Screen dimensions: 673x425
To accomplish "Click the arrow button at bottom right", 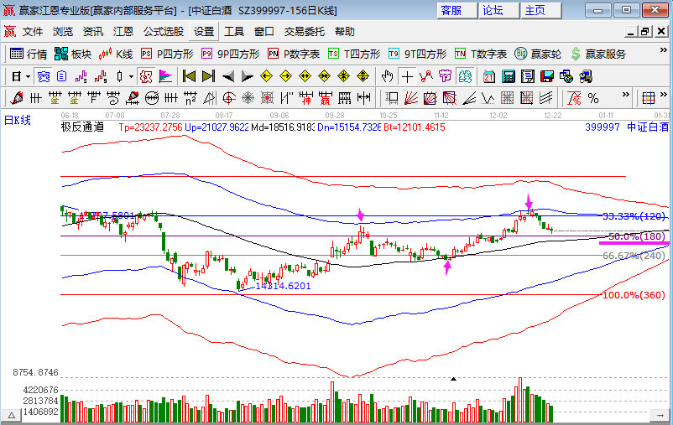I will pyautogui.click(x=660, y=415).
